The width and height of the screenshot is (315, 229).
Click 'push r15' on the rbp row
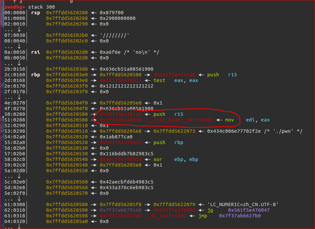[222, 75]
